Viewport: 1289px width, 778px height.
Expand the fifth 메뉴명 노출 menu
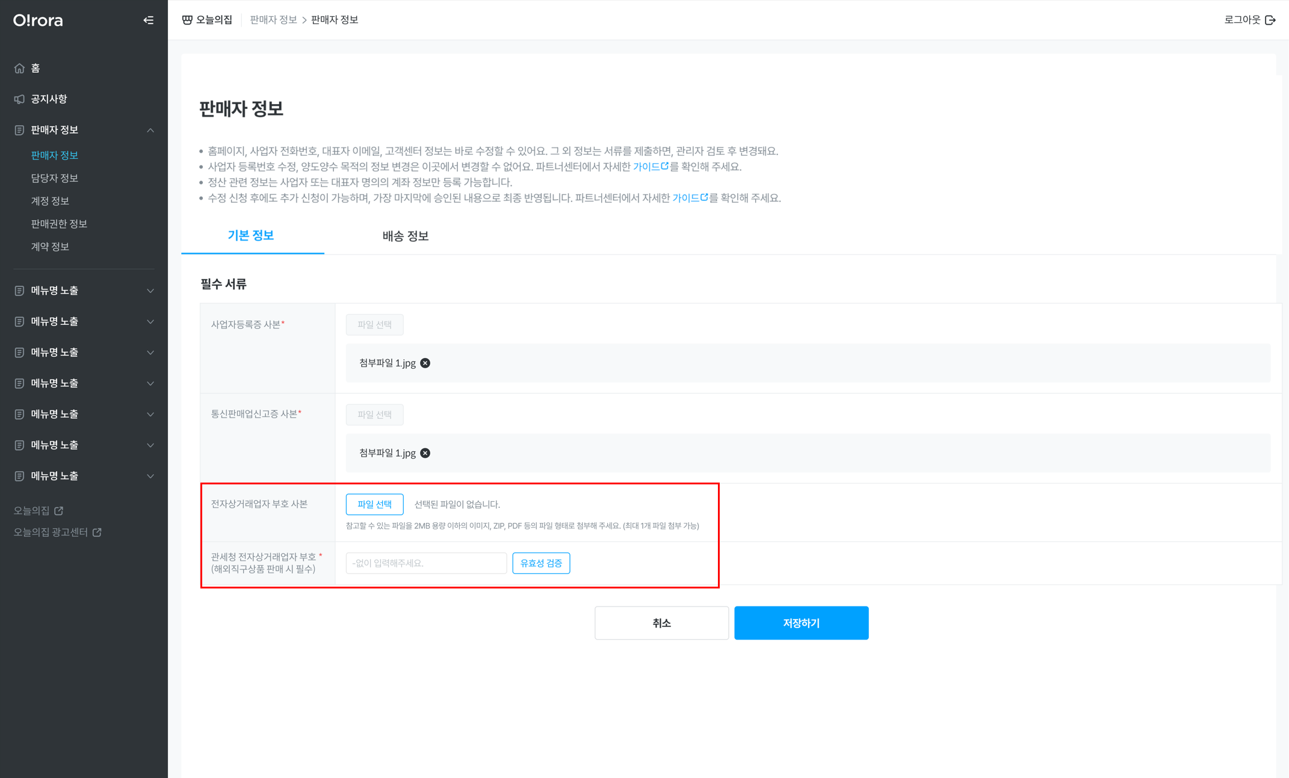(x=150, y=415)
